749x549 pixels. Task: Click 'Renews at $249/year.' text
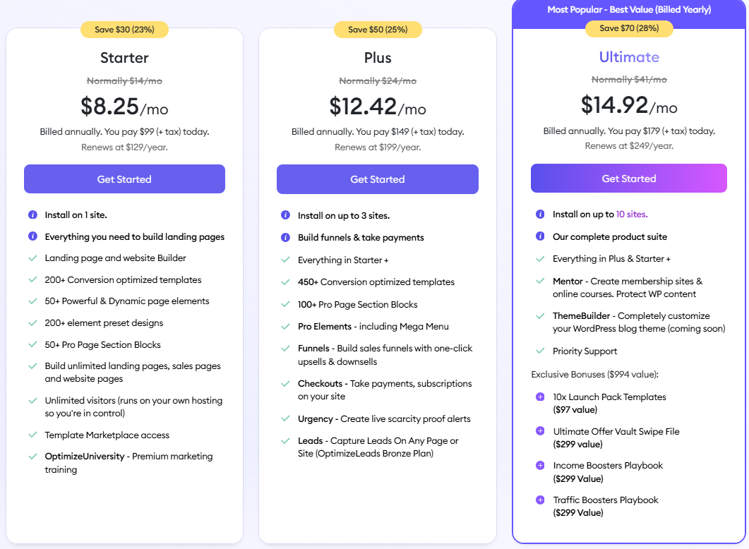click(629, 146)
